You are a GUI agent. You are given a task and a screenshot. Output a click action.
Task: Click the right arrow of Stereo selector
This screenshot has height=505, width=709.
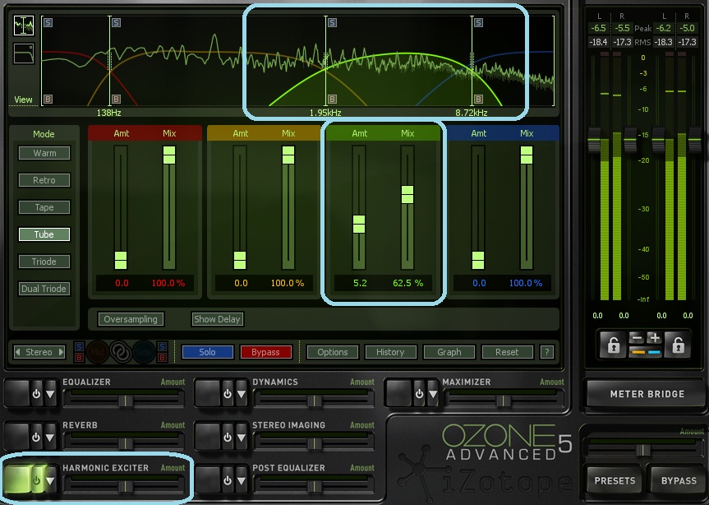[61, 352]
